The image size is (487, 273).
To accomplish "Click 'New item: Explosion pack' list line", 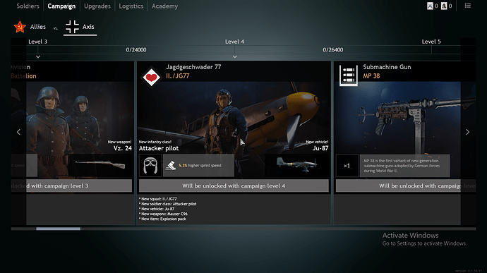I will click(162, 219).
